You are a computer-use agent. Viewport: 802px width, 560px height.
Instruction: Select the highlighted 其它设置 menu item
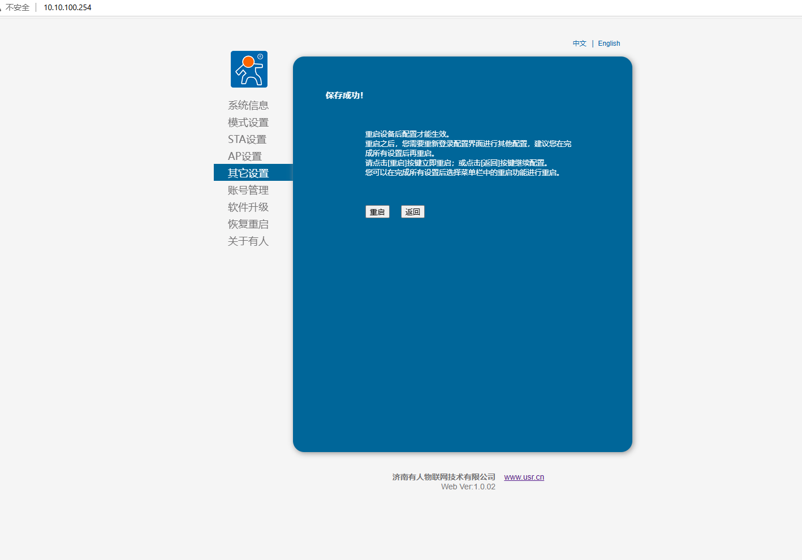[248, 173]
